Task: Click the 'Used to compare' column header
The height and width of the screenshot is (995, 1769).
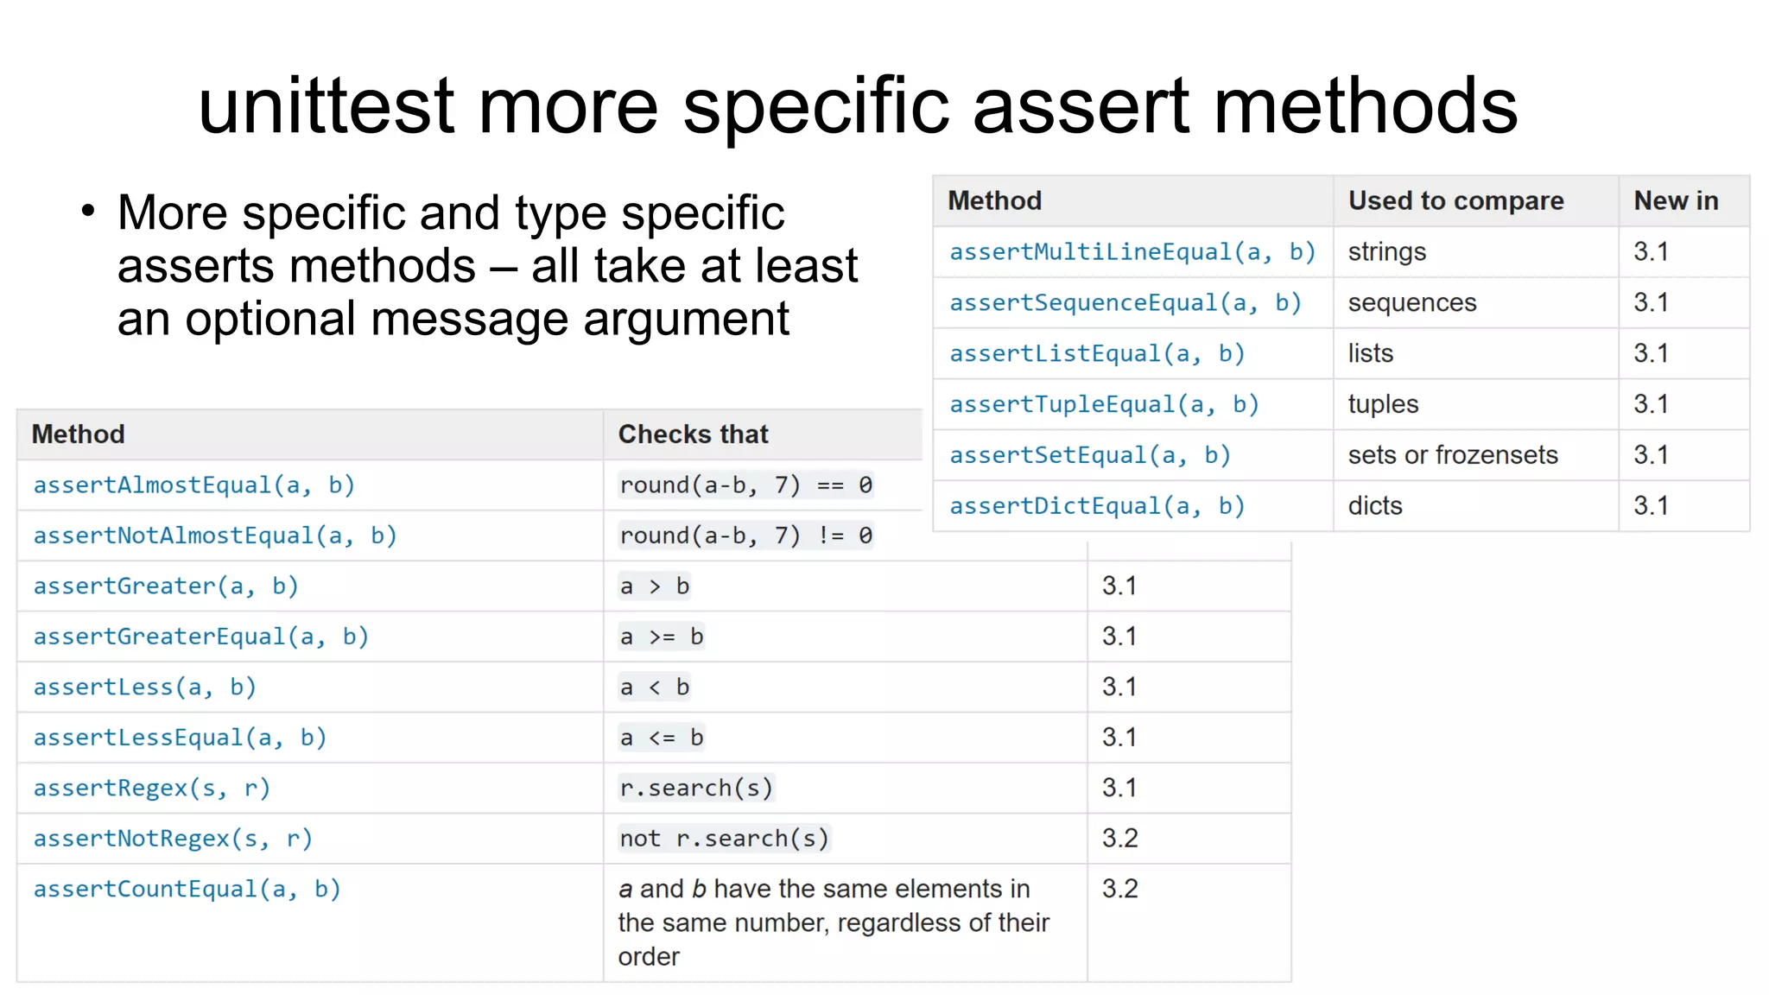Action: point(1455,201)
